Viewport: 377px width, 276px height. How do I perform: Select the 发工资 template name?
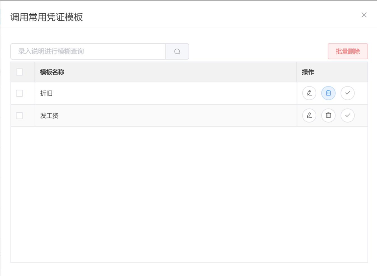(x=49, y=116)
